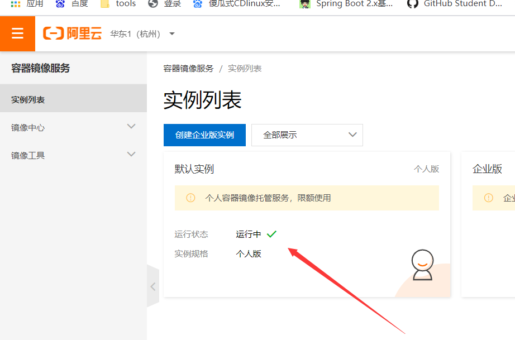Open the 华东1（杭州） region dropdown
This screenshot has width=515, height=340.
pyautogui.click(x=142, y=34)
